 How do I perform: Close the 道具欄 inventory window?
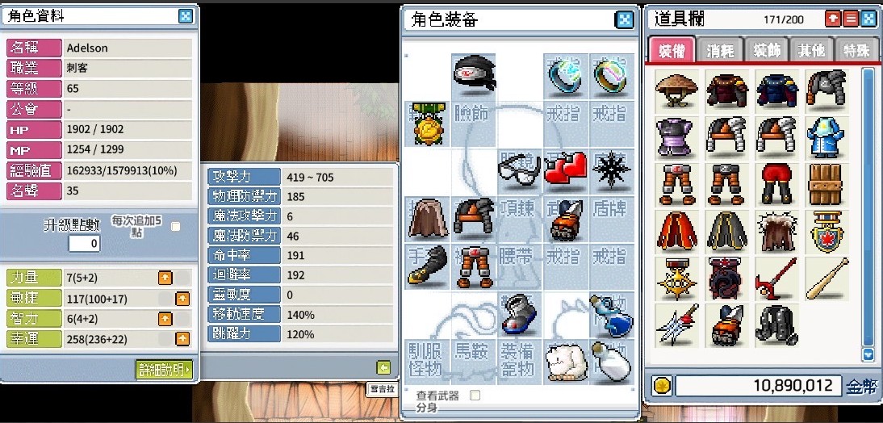(868, 19)
